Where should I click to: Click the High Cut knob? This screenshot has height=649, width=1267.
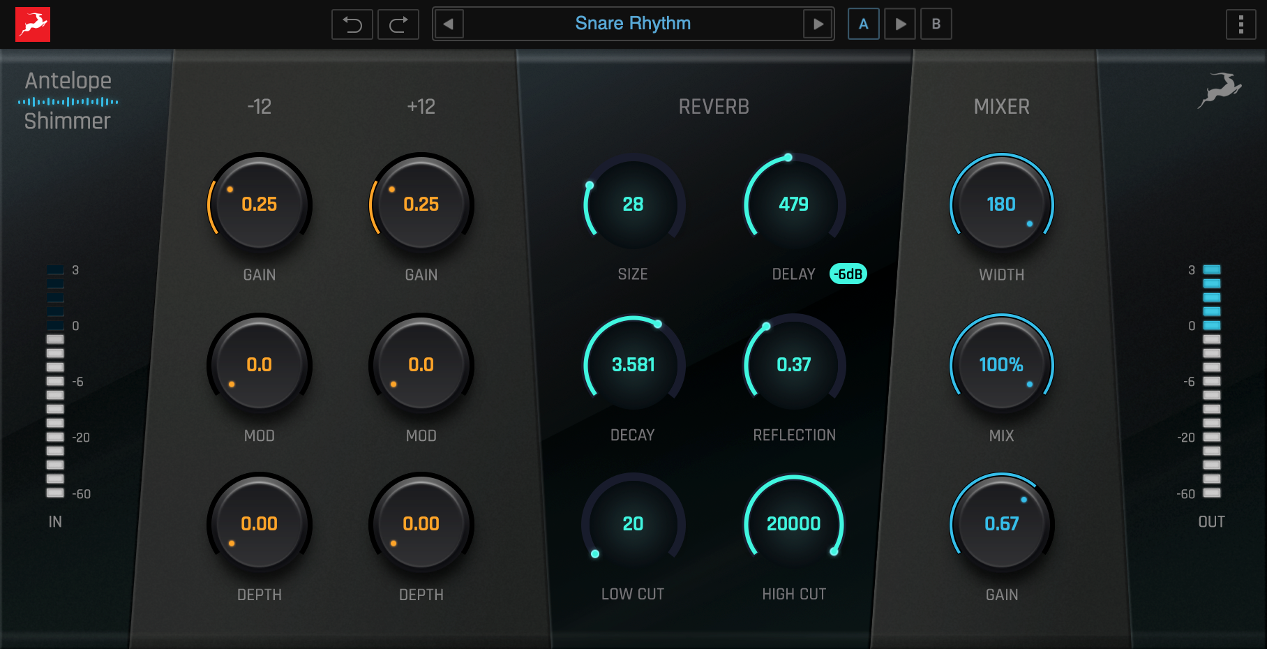794,524
